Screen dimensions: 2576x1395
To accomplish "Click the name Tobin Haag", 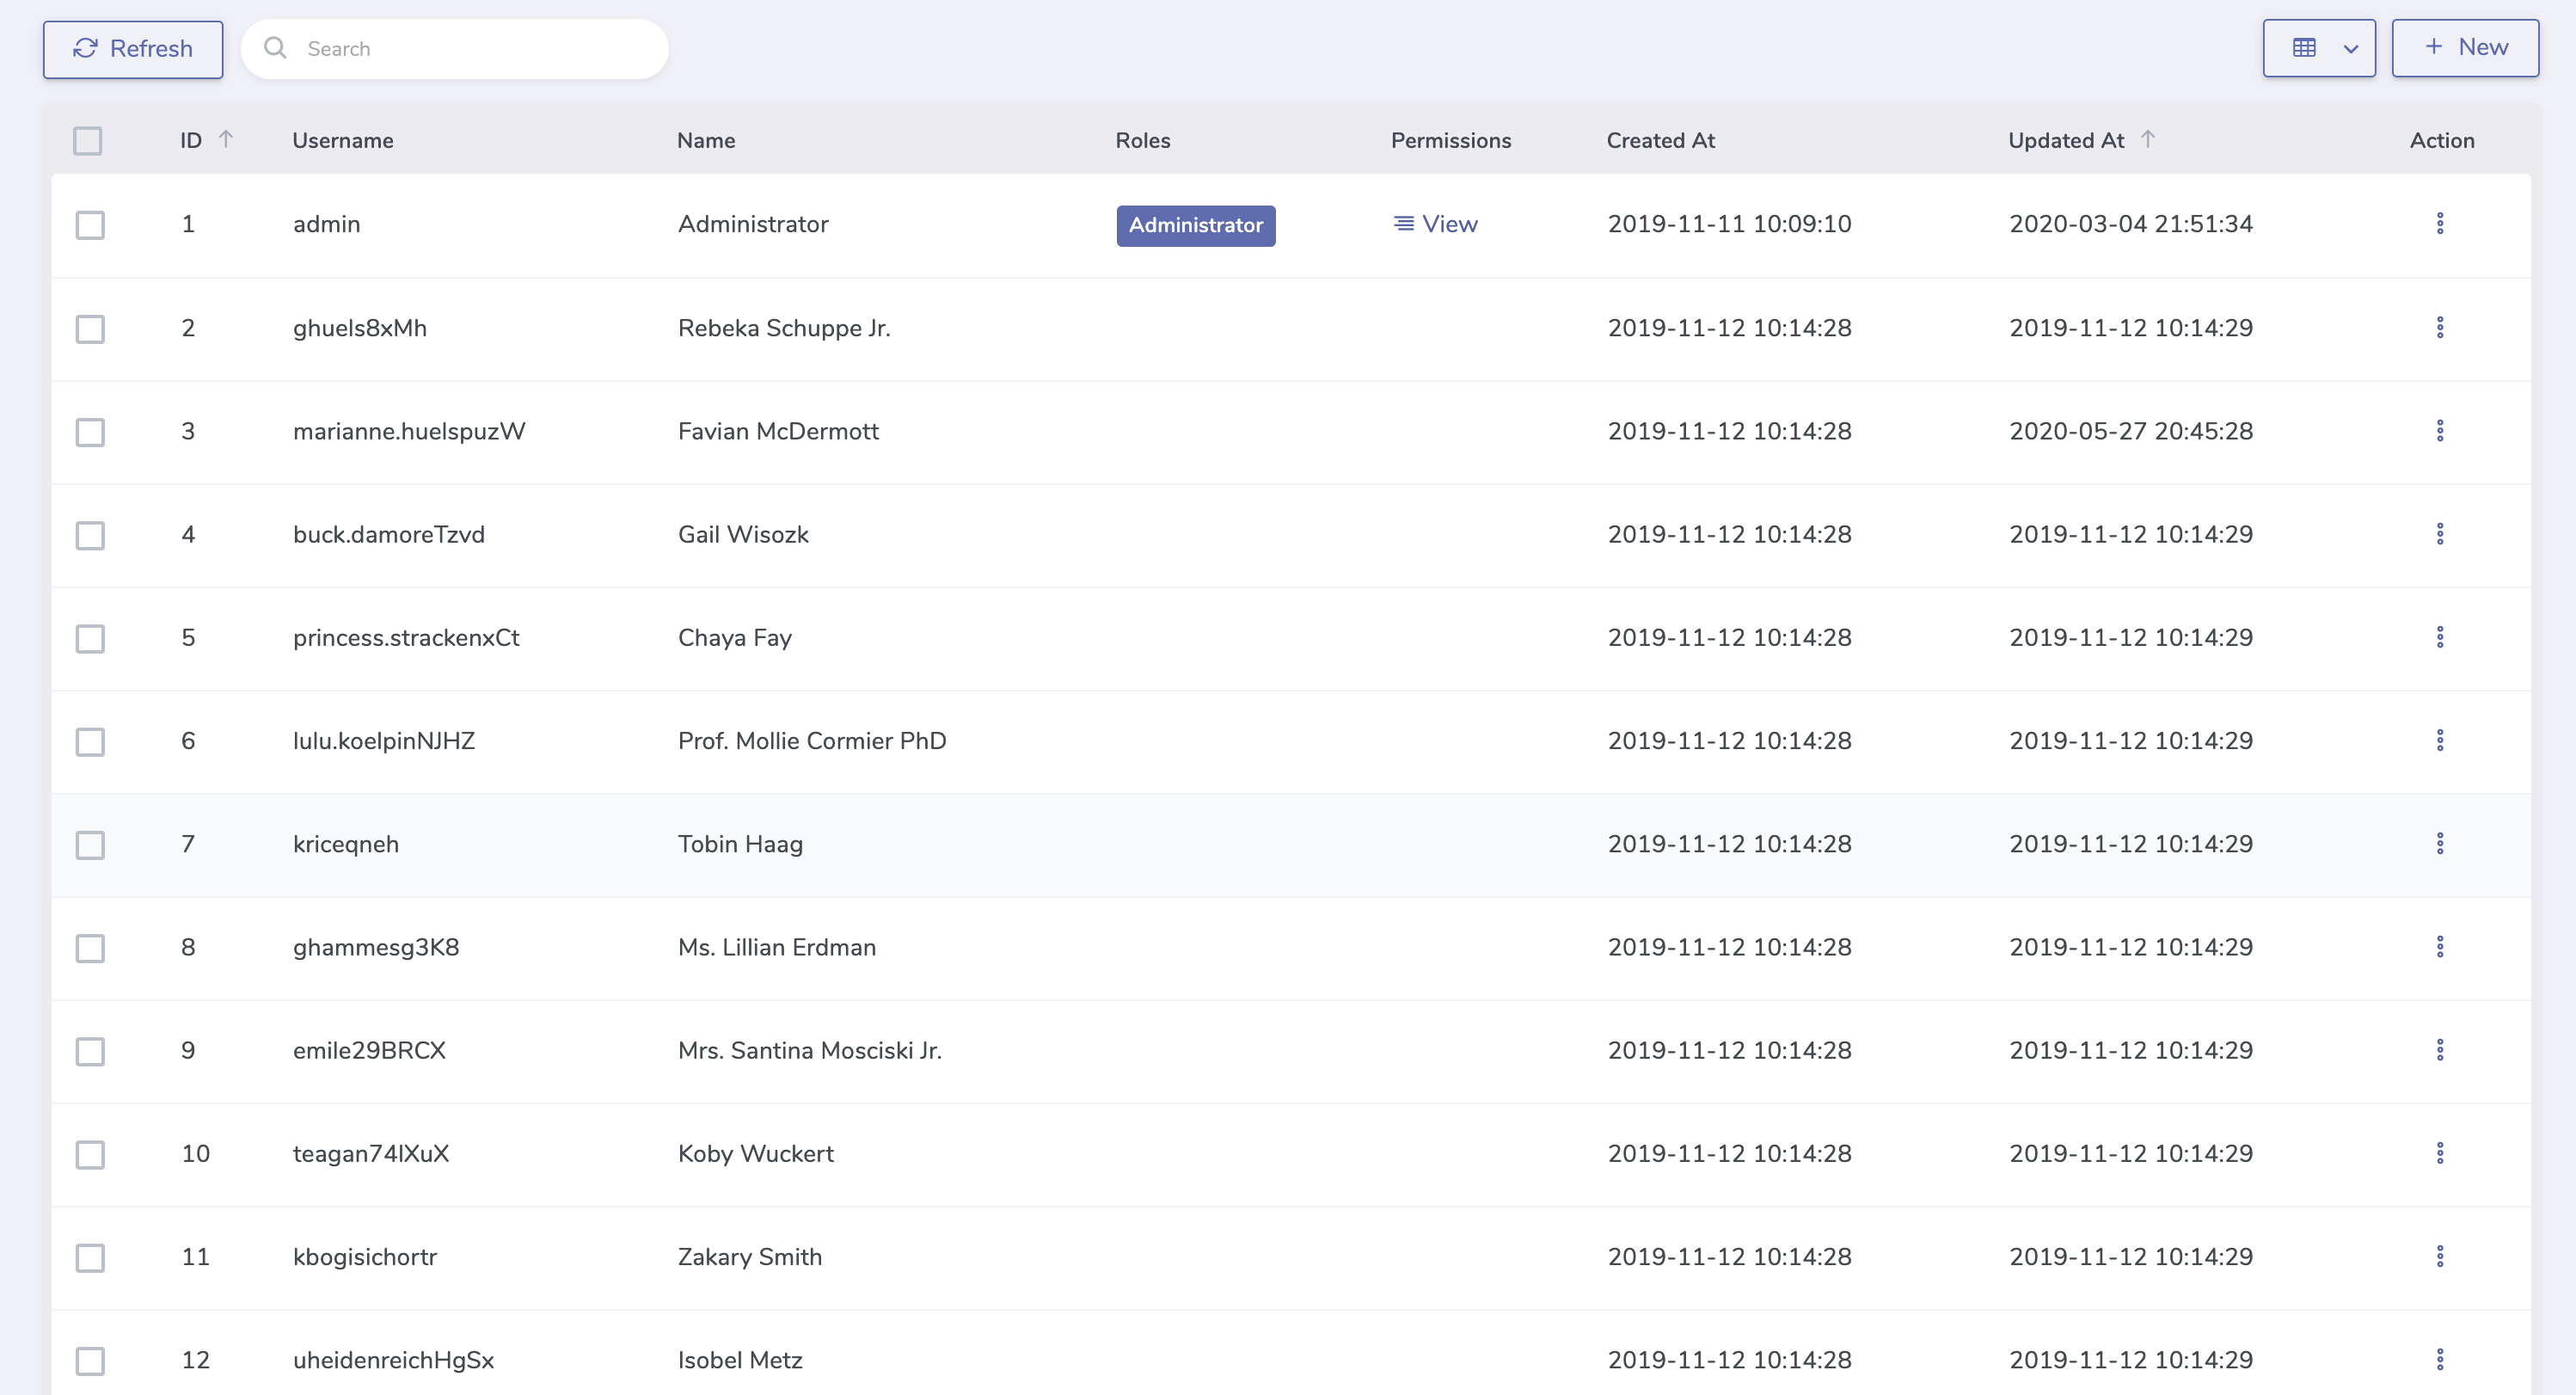I will [740, 844].
